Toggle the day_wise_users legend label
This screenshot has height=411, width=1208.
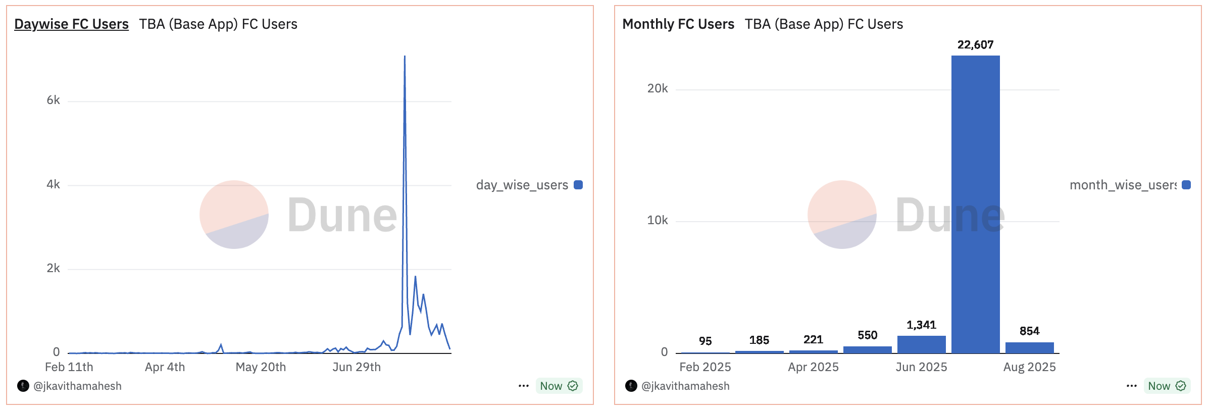pos(522,185)
